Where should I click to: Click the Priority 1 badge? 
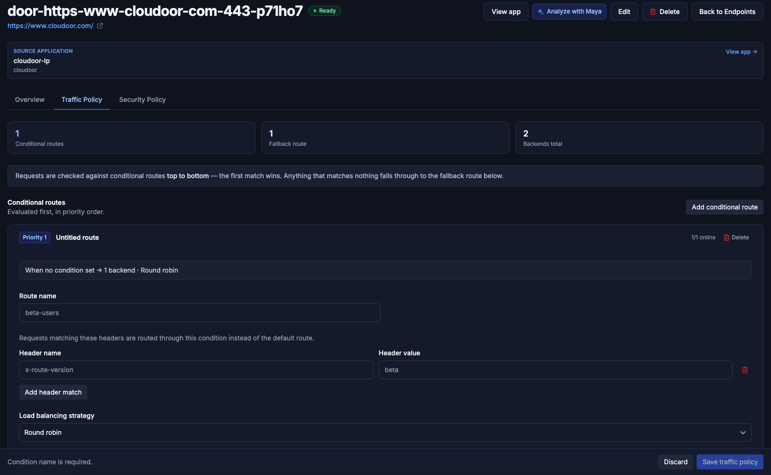coord(35,237)
